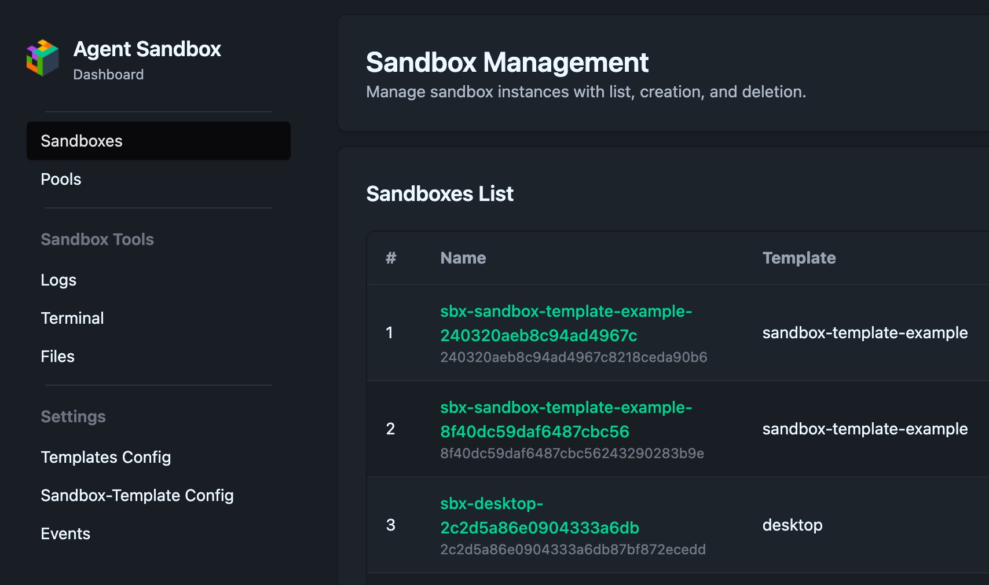This screenshot has height=585, width=989.
Task: Click the Dashboard subtitle under Agent Sandbox
Action: tap(108, 75)
